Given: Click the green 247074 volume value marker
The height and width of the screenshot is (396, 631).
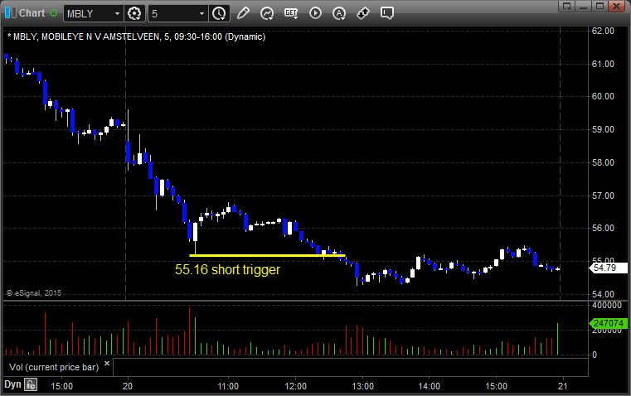Looking at the screenshot, I should [608, 323].
